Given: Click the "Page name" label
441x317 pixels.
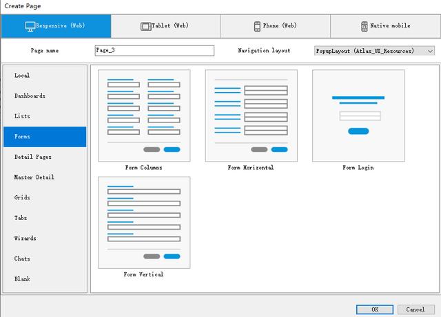Looking at the screenshot, I should click(45, 51).
